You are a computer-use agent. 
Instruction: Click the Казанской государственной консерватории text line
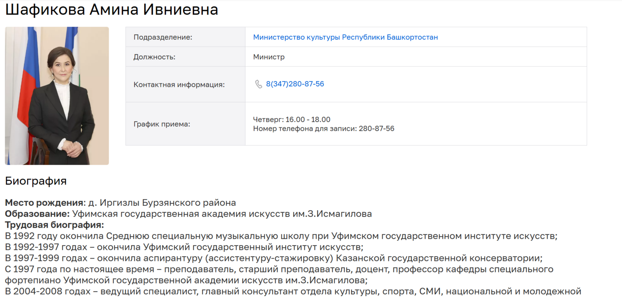[274, 258]
